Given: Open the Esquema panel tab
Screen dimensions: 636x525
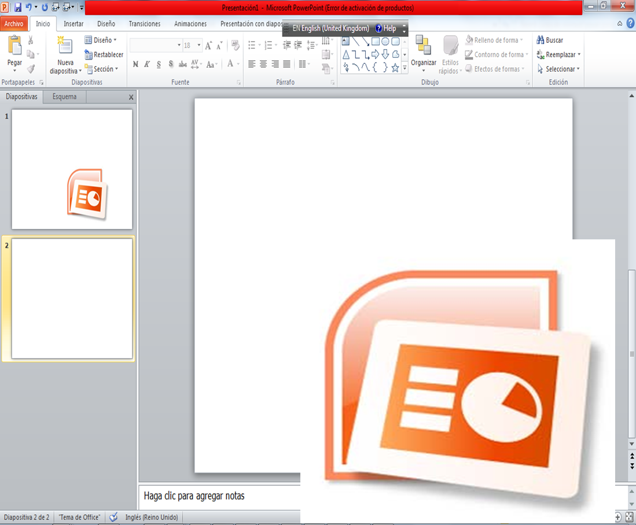Looking at the screenshot, I should point(64,97).
